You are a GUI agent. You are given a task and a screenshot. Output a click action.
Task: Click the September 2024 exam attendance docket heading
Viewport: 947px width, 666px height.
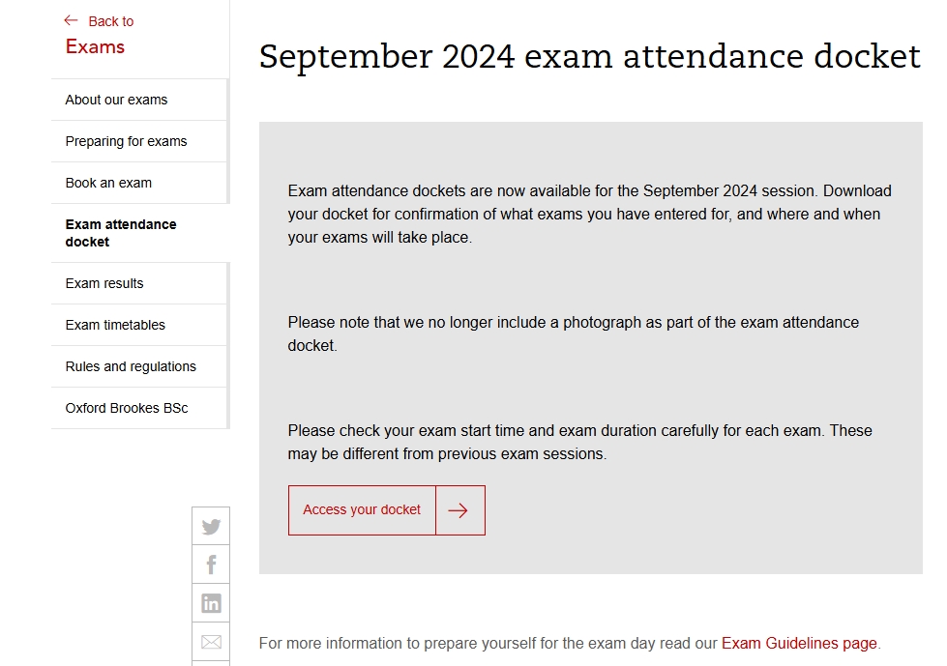coord(589,56)
